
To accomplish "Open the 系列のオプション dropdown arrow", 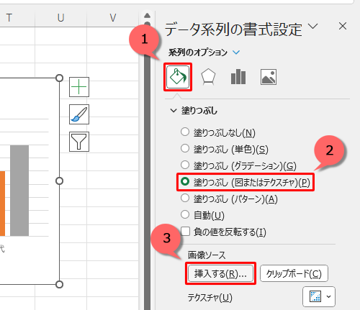I will point(236,53).
